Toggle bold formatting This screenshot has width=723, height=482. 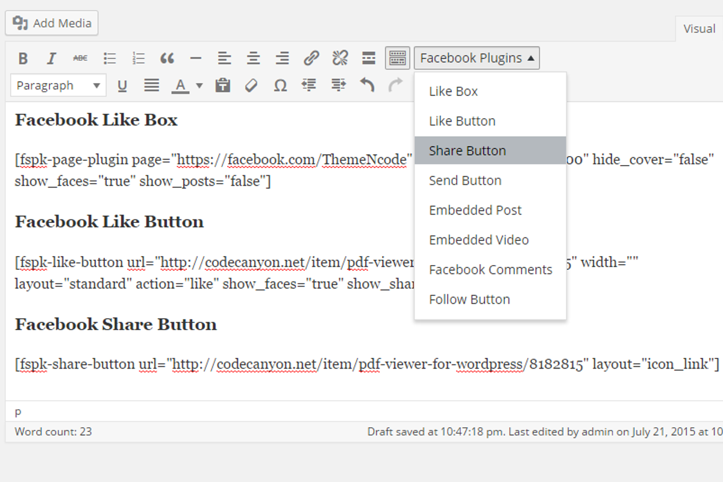coord(23,58)
